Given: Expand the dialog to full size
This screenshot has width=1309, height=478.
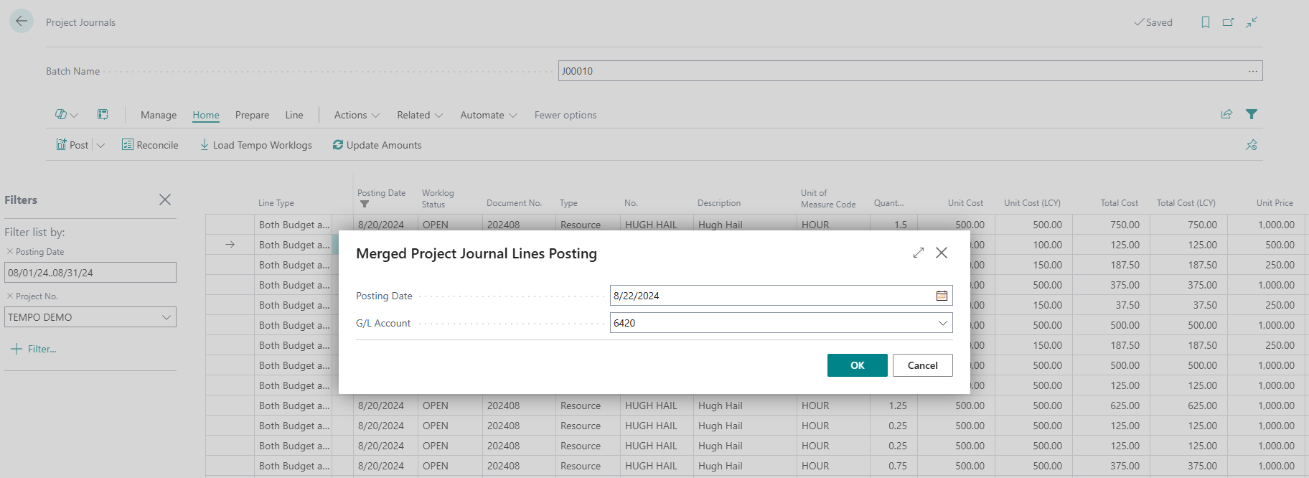Looking at the screenshot, I should point(919,253).
